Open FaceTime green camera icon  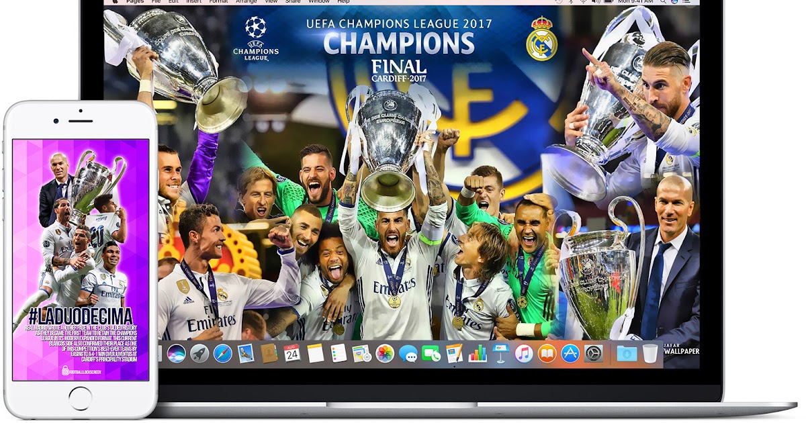click(x=431, y=353)
